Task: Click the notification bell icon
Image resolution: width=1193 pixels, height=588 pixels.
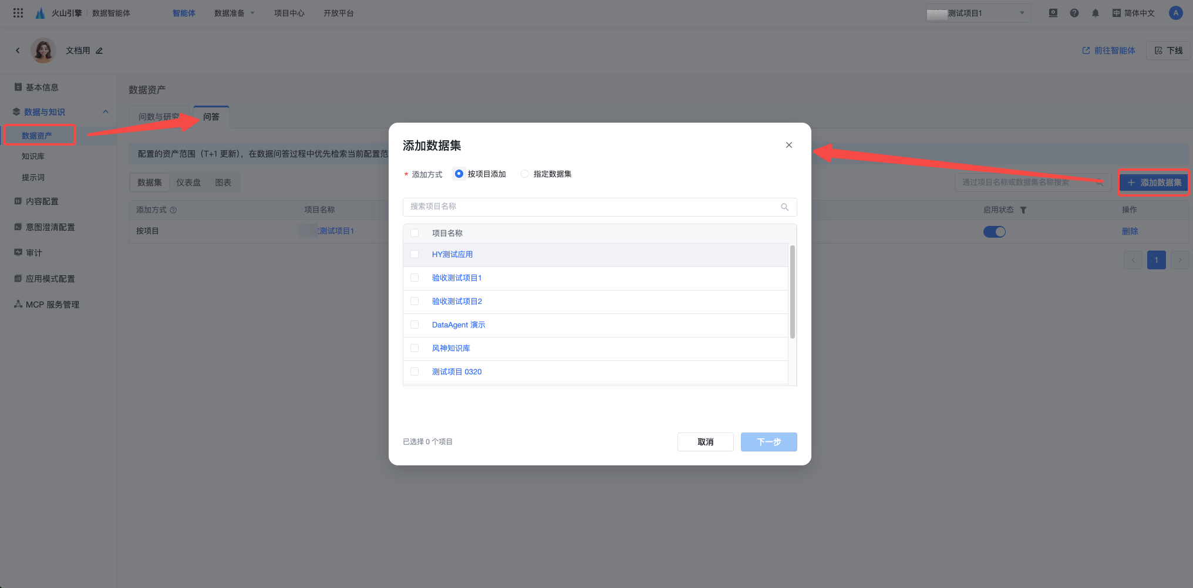Action: click(x=1095, y=13)
